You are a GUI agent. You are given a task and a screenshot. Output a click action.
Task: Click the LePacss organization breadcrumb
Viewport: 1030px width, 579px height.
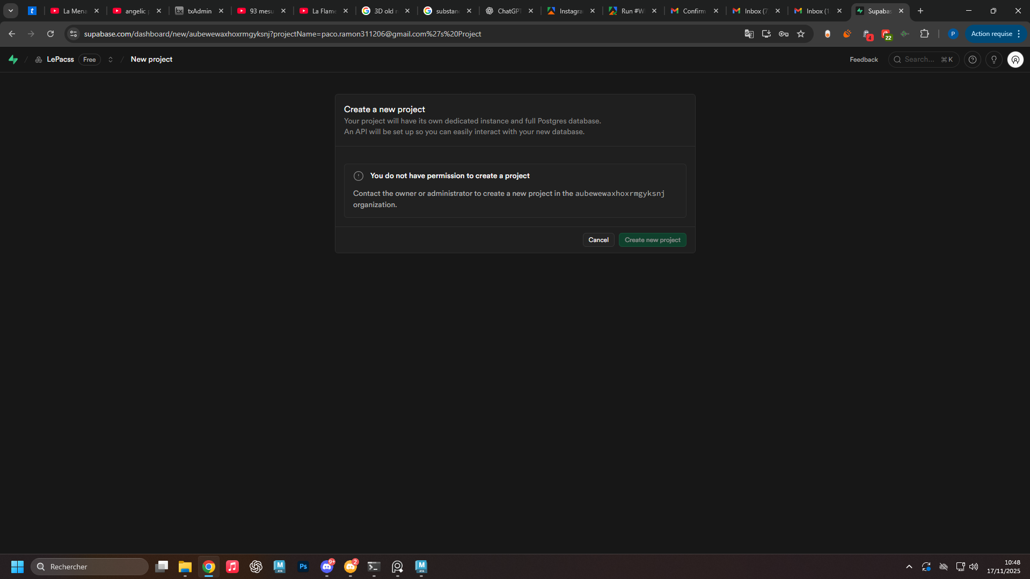[60, 60]
